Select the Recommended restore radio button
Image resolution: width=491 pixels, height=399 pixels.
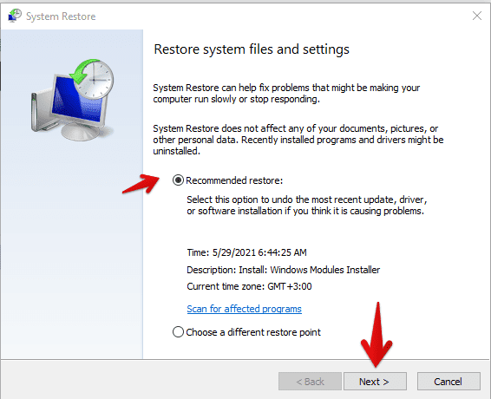tap(178, 180)
